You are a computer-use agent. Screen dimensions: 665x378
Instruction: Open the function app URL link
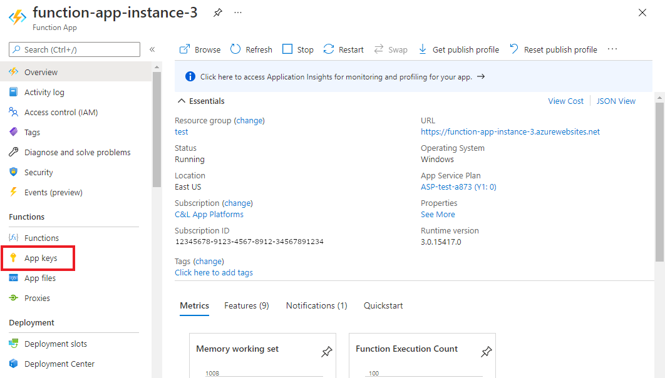(510, 131)
